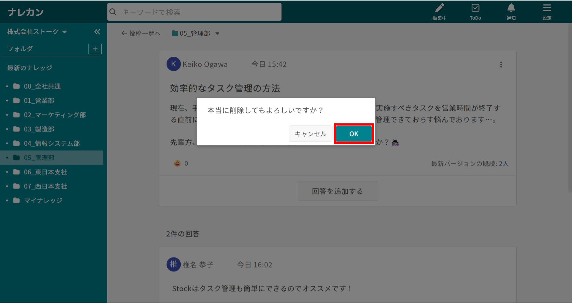572x303 pixels.
Task: Click Keiko Ogawa's avatar icon
Action: [x=173, y=64]
